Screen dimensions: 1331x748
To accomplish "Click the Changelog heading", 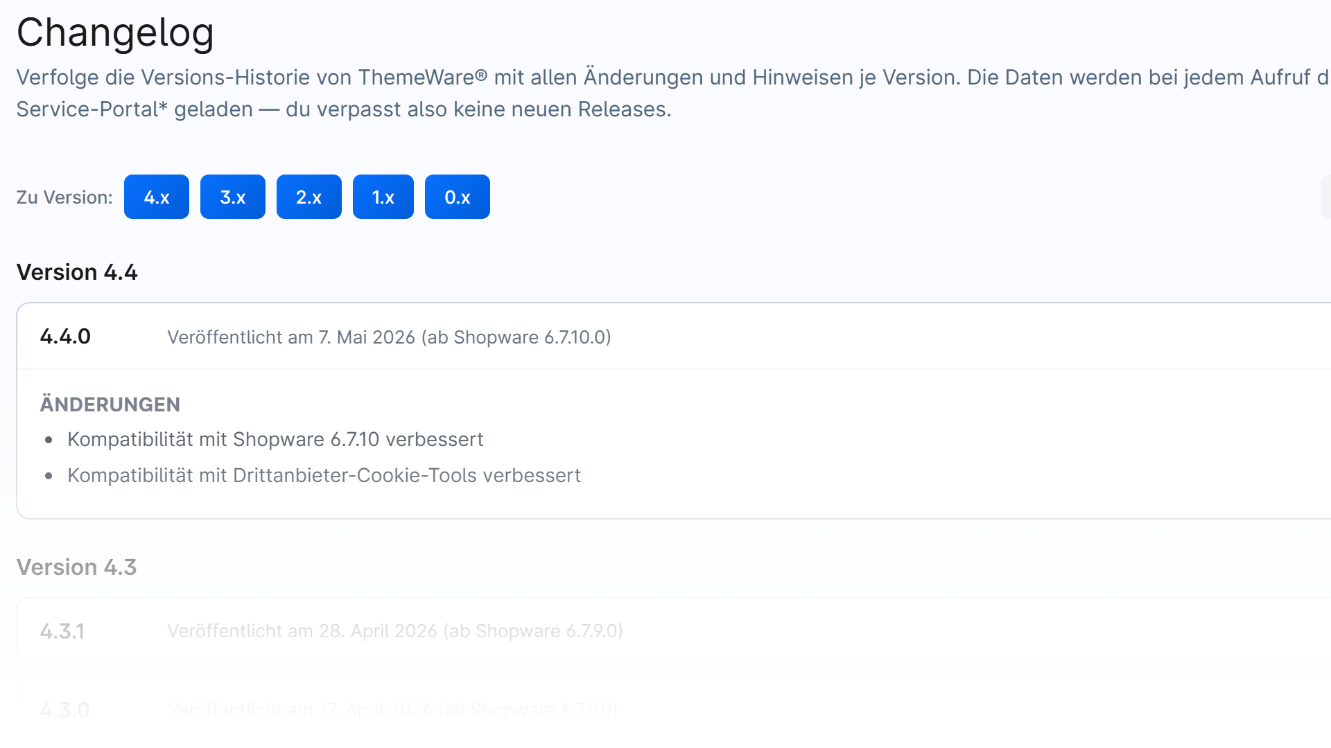I will click(x=115, y=33).
